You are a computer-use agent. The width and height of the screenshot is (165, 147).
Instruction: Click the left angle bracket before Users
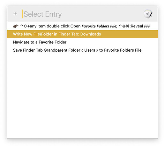coord(82,50)
